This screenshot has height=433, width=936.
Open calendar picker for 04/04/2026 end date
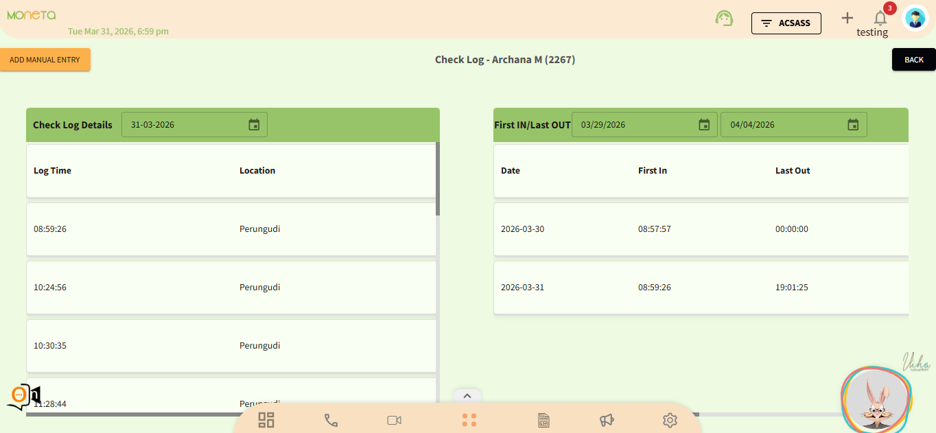(x=853, y=125)
